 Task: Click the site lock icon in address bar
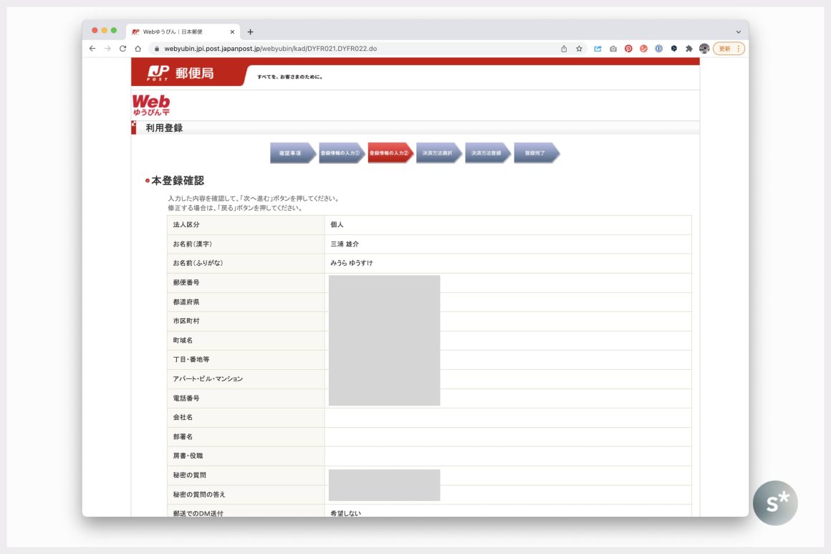(155, 49)
